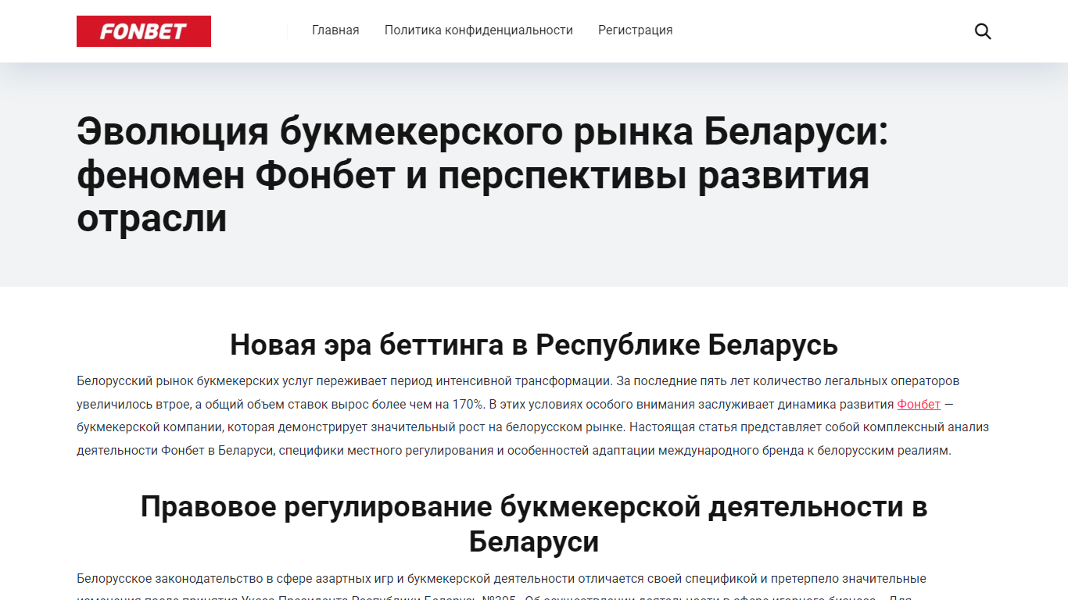Click heading "Правовое регулирование букмекерской деятельности в Беларуси"
The image size is (1068, 600).
click(534, 524)
